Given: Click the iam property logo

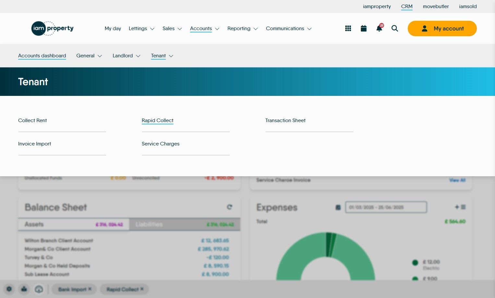Looking at the screenshot, I should [52, 29].
